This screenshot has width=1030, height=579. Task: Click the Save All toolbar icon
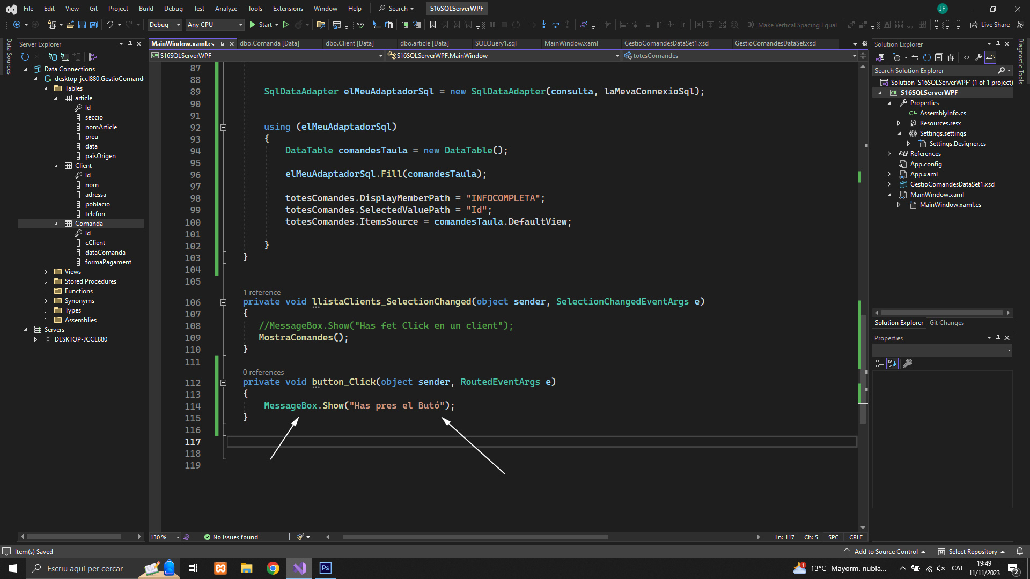click(x=93, y=25)
